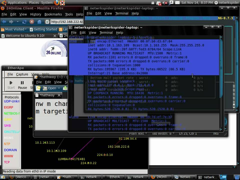
Task: Open View menu in front terminal window
Action: click(x=92, y=32)
